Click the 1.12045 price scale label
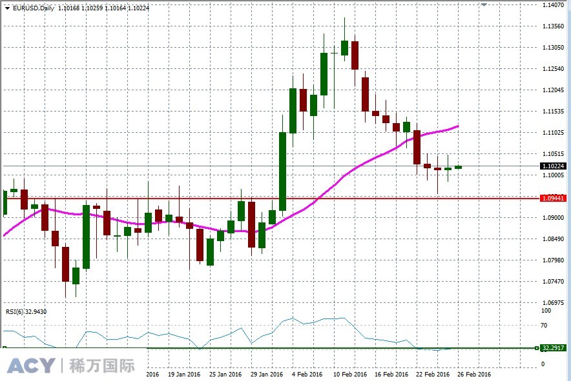Screen dimensions: 571x381 pyautogui.click(x=553, y=90)
